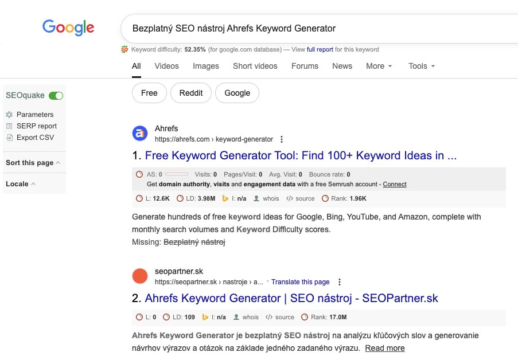This screenshot has width=518, height=364.
Task: Switch to the Images tab
Action: (x=206, y=66)
